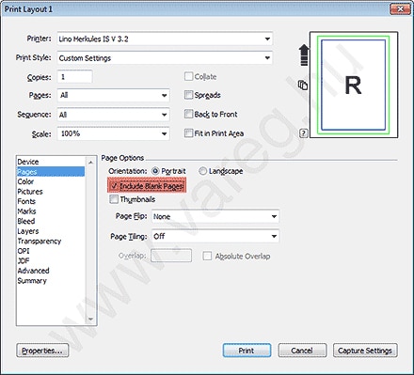Click the pane list scroll up arrow
Viewport: 414px width, 375px height.
click(90, 163)
